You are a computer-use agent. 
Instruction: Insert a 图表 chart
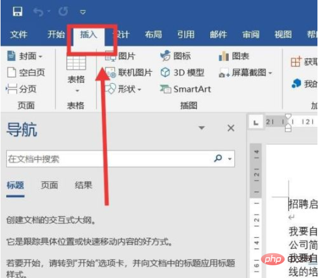point(234,56)
